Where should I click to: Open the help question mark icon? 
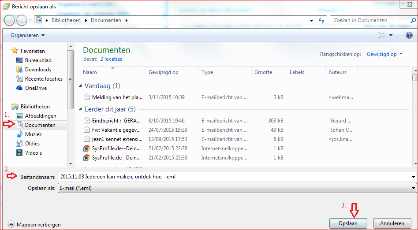[409, 35]
